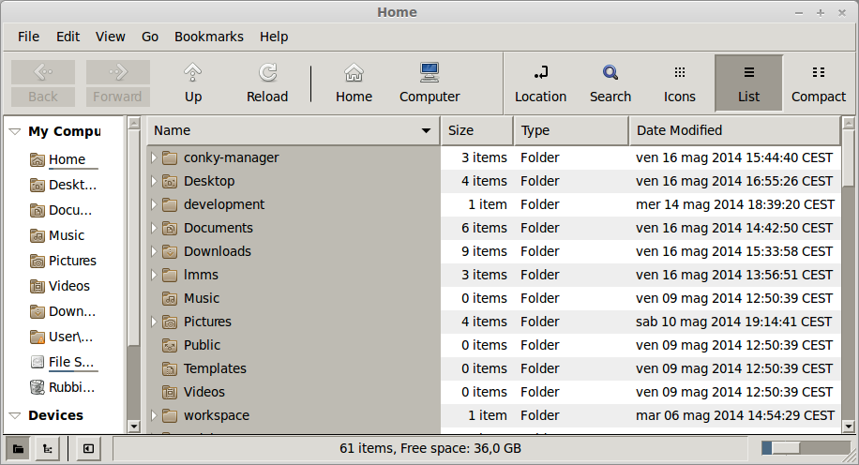Open the Help menu

(274, 37)
